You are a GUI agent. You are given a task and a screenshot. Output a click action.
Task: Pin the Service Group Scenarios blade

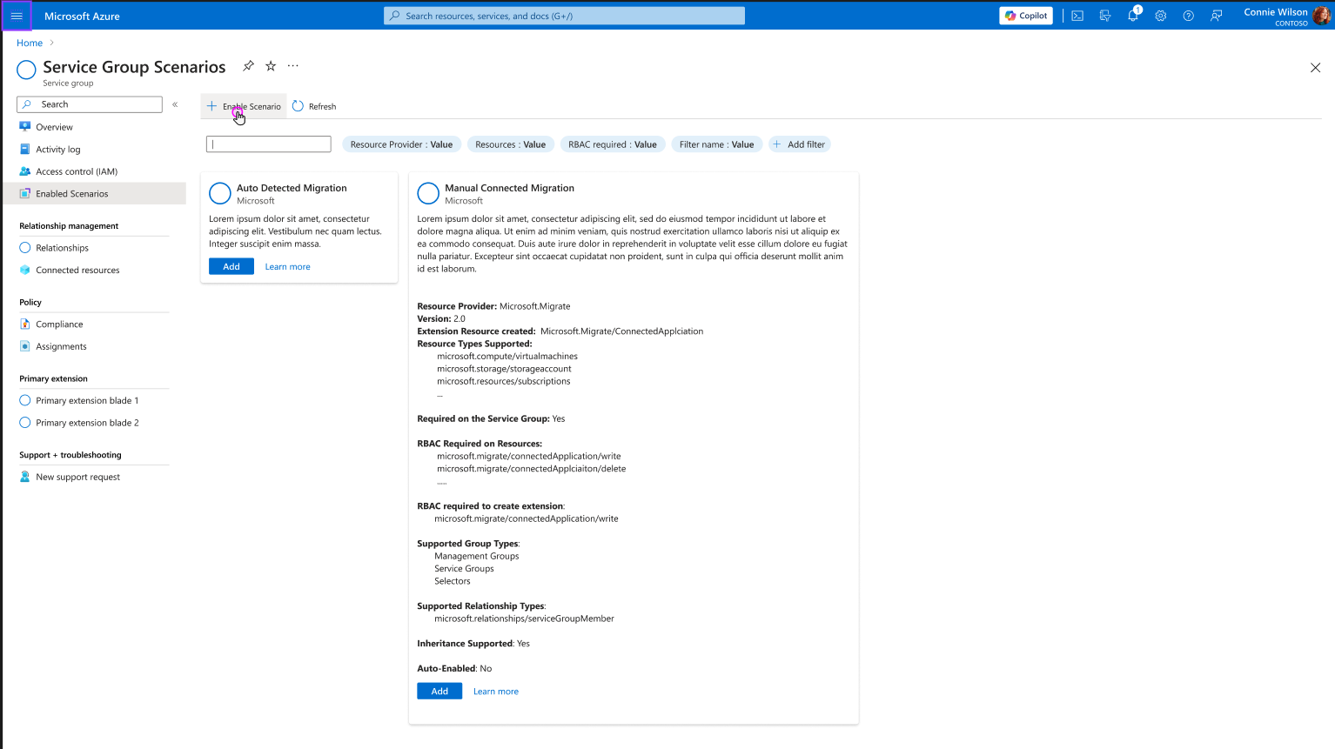tap(248, 66)
